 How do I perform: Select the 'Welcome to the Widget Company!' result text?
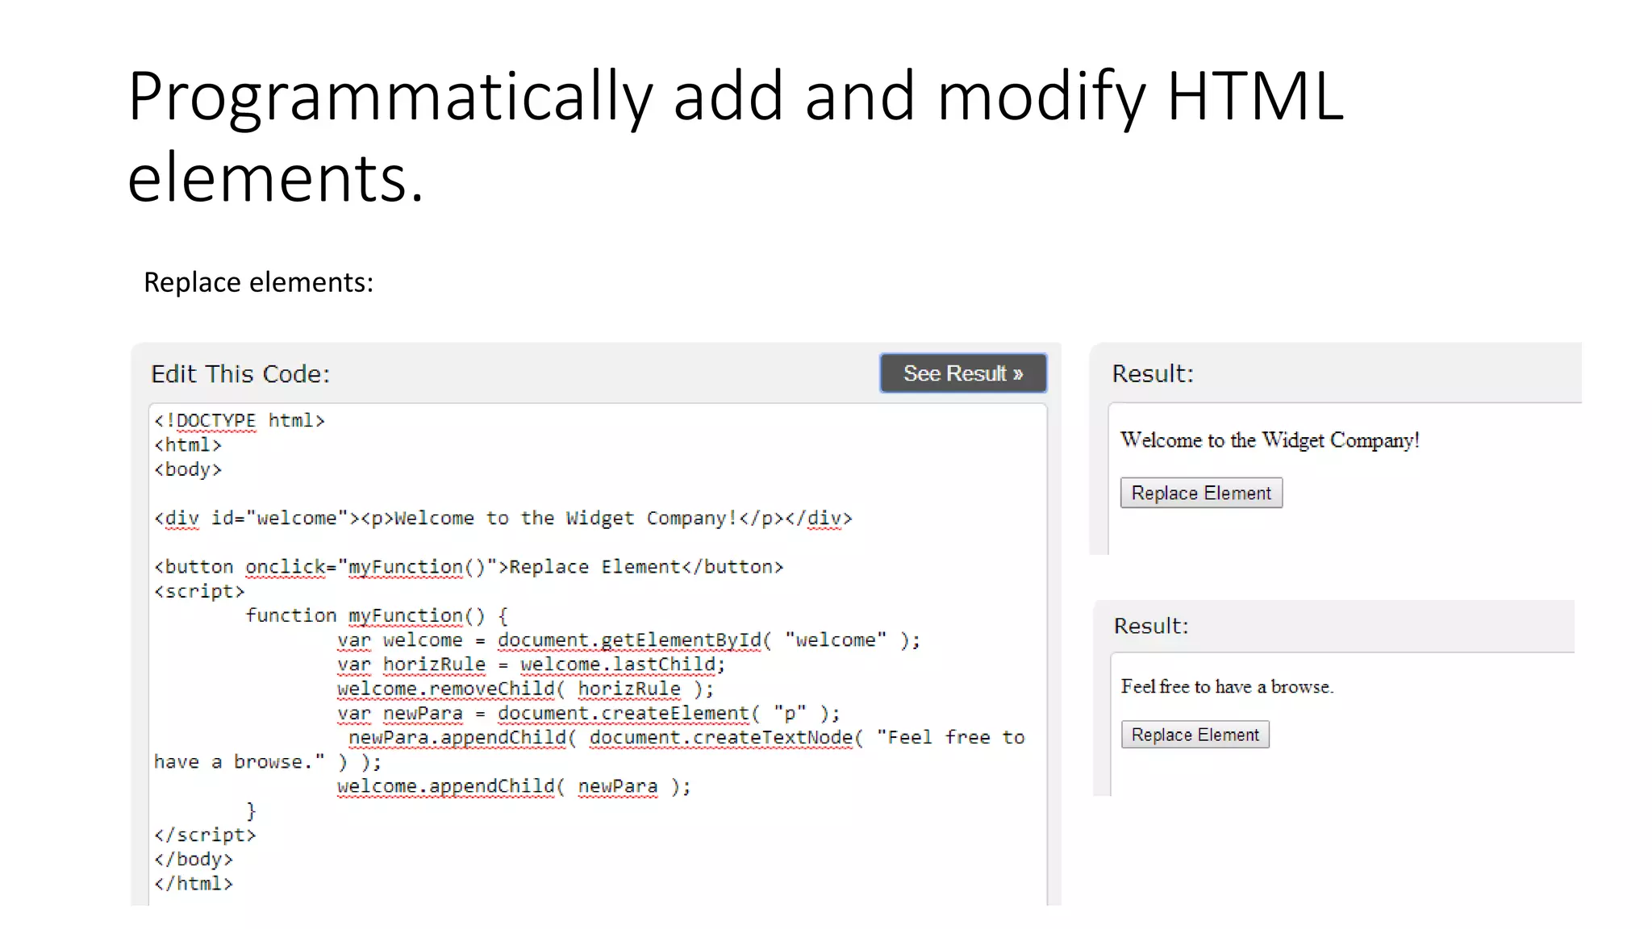(x=1270, y=440)
